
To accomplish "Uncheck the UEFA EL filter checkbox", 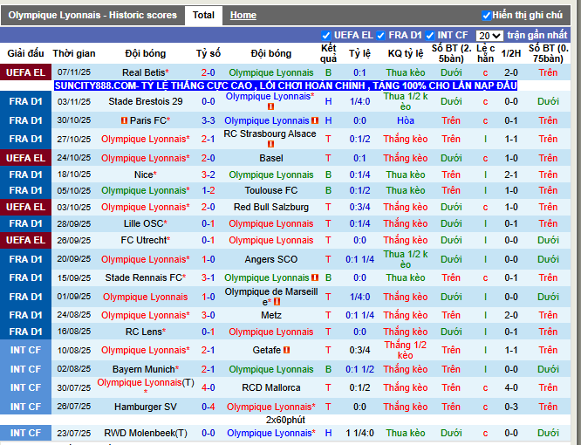I will coord(325,36).
